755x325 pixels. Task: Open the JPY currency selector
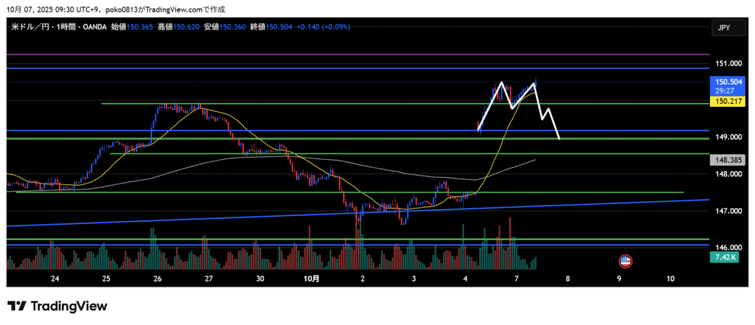click(x=723, y=27)
